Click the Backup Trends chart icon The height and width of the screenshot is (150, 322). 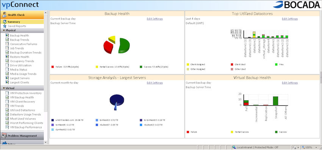click(7, 40)
